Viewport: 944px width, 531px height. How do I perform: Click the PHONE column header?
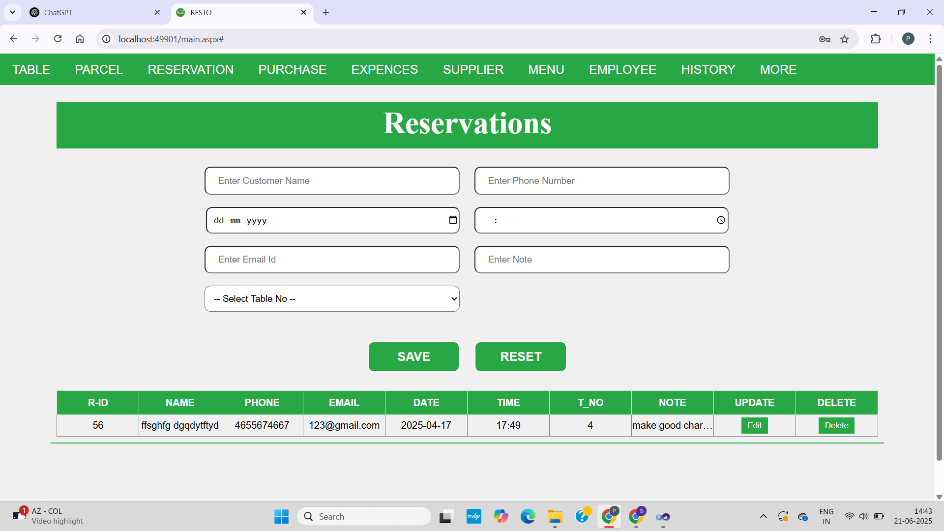262,403
